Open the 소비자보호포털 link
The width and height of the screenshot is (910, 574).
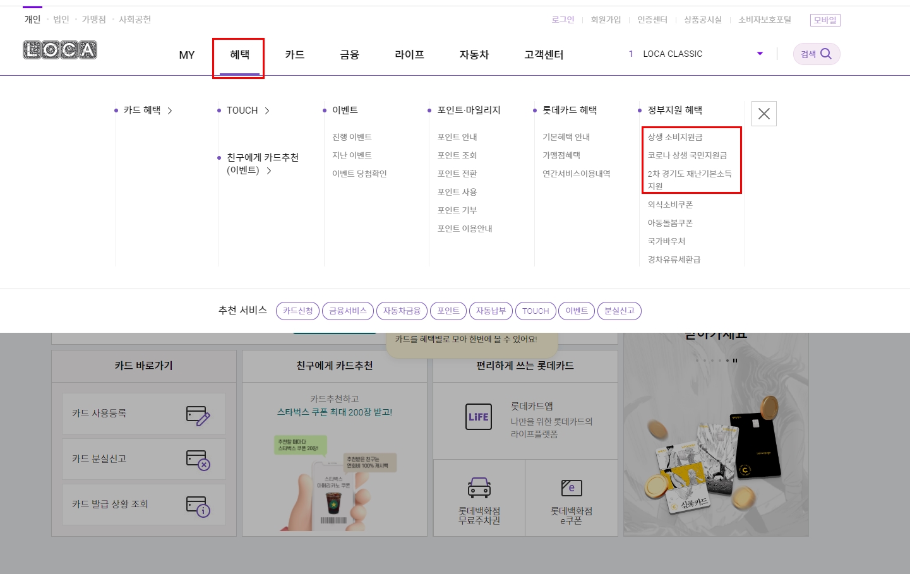click(x=765, y=20)
